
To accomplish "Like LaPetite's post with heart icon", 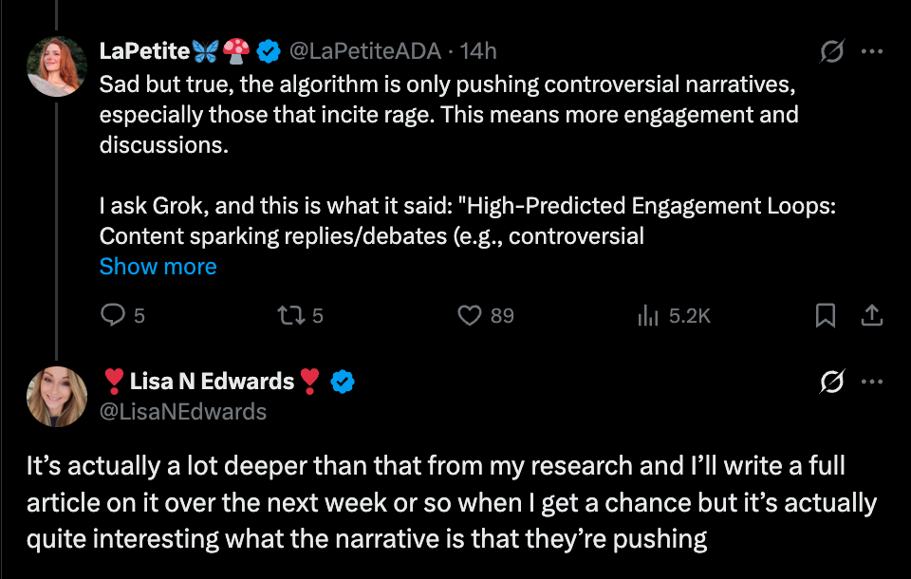I will [x=470, y=315].
